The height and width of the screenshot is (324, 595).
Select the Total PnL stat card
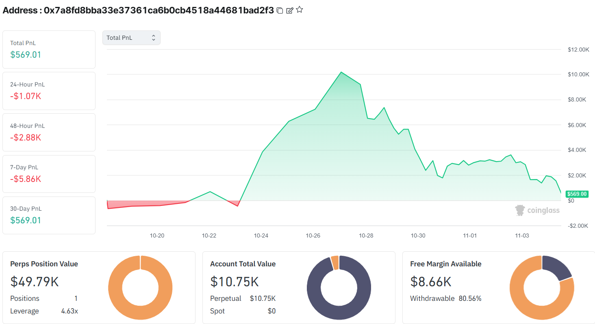[49, 49]
